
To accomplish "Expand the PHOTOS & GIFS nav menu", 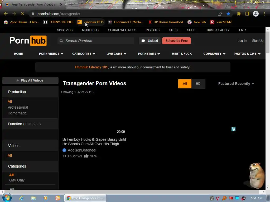I will click(247, 54).
